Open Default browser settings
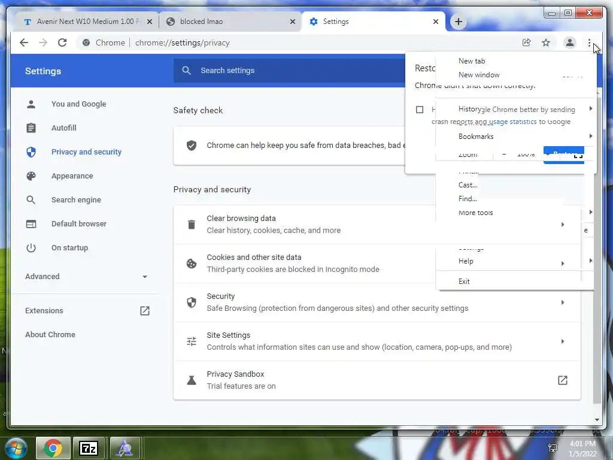613x460 pixels. click(78, 224)
